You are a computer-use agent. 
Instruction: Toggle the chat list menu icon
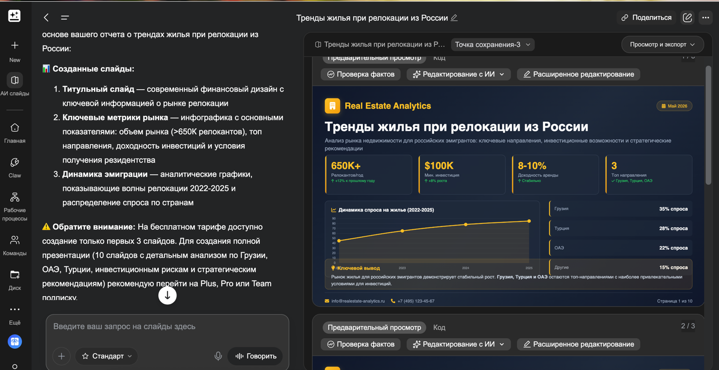click(65, 17)
